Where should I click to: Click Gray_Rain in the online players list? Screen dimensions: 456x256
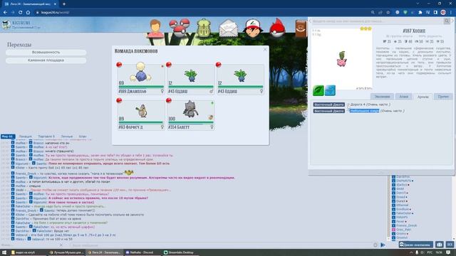click(x=403, y=230)
